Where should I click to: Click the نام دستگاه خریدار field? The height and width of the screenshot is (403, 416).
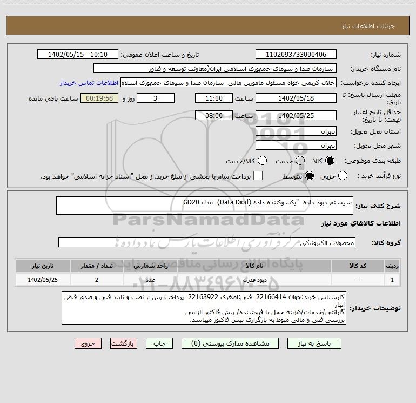click(x=215, y=68)
